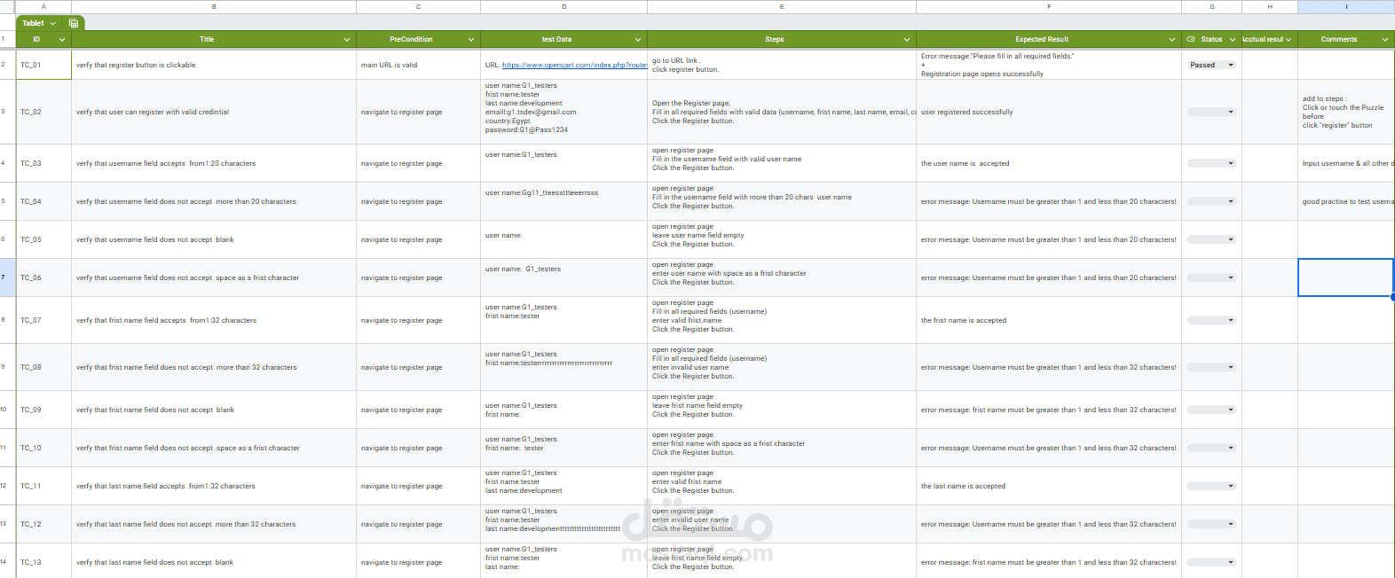Select TC_05 steps 'leave user name field empty' cell

pos(782,239)
